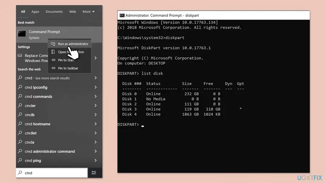Click the search icon next to cmd hostname
Screen dimensions: 325x183
(20, 124)
